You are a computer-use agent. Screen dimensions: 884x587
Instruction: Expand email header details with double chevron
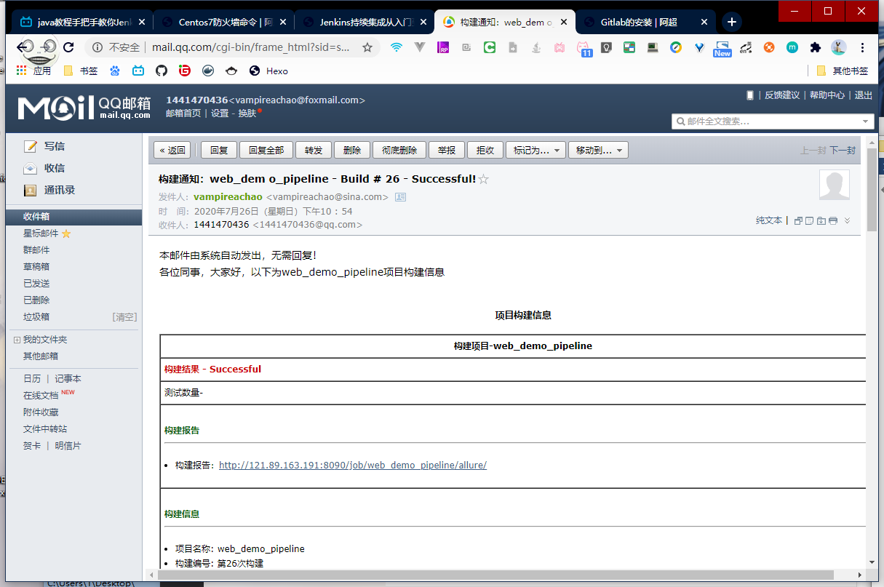(x=847, y=220)
